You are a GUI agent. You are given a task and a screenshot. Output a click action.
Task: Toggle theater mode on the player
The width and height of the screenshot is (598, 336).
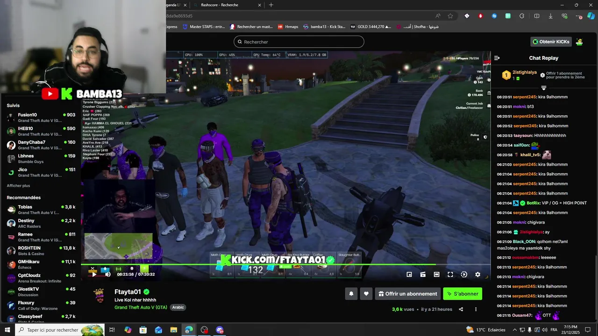pos(436,274)
